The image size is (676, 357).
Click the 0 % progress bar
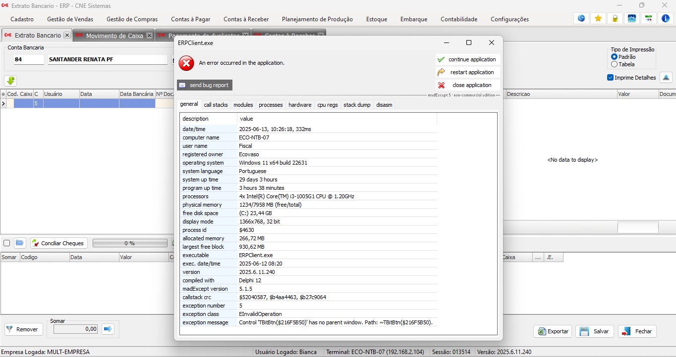[130, 243]
